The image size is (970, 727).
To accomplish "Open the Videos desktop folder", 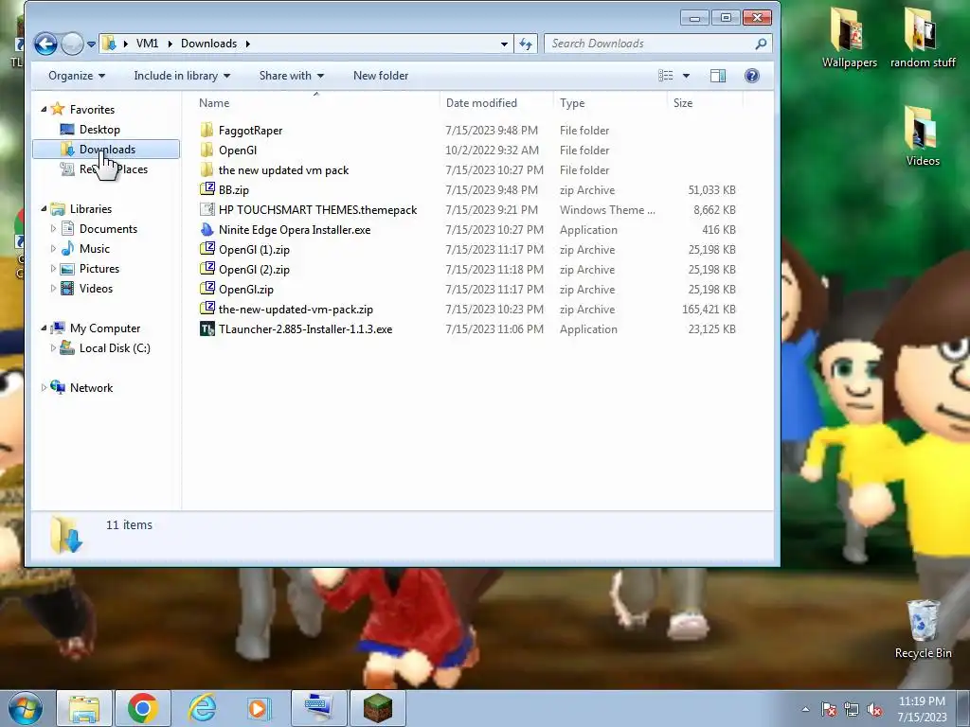I will coord(923,136).
